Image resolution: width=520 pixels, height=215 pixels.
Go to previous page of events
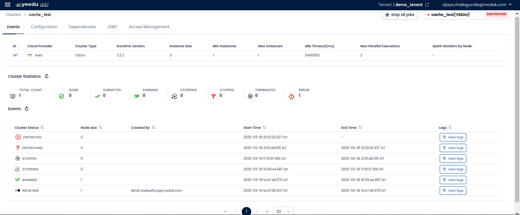click(236, 211)
